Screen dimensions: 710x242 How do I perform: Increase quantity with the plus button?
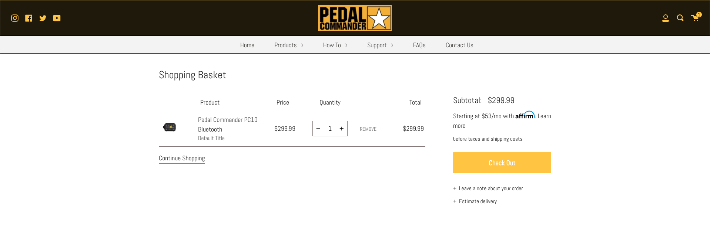pyautogui.click(x=342, y=129)
